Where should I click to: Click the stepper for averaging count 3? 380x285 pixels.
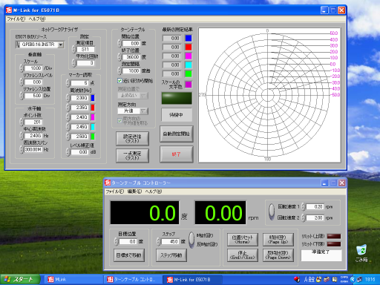coord(73,63)
